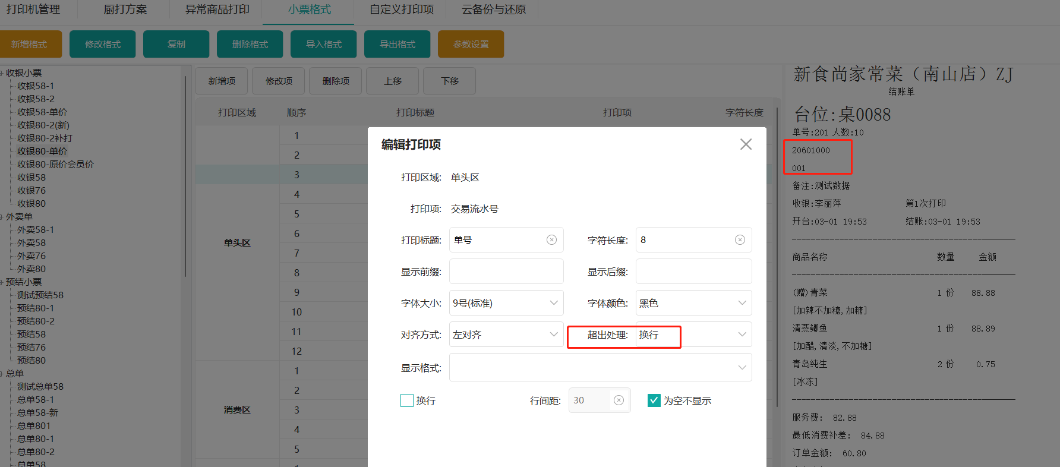The width and height of the screenshot is (1060, 467).
Task: Open the 超出处理 dropdown
Action: [x=693, y=335]
